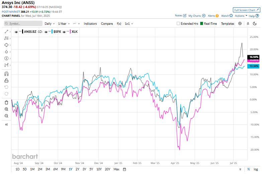This screenshot has width=262, height=175.
Task: Open Compare menu
Action: 107,23
